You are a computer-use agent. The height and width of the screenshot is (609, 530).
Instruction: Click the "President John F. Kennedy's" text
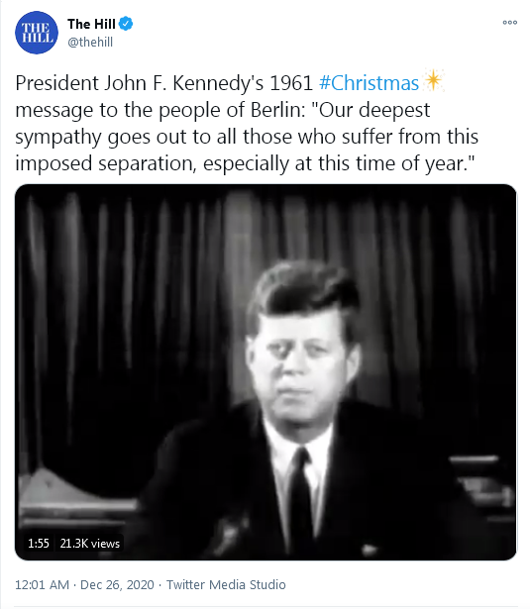click(139, 83)
